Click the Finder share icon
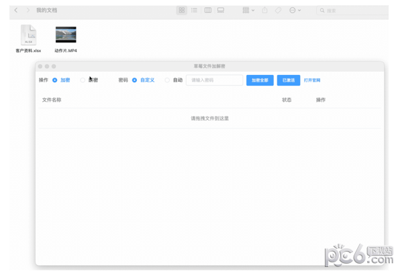 point(265,10)
